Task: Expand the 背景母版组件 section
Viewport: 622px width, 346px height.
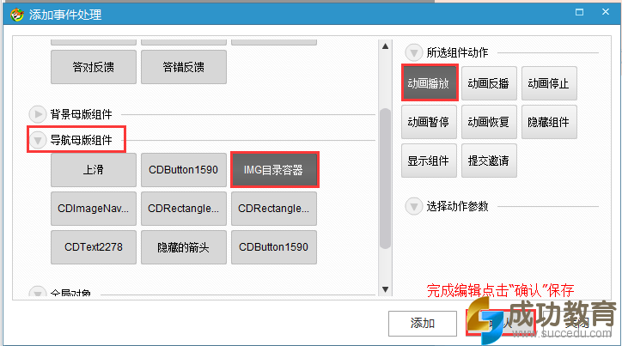Action: [39, 113]
